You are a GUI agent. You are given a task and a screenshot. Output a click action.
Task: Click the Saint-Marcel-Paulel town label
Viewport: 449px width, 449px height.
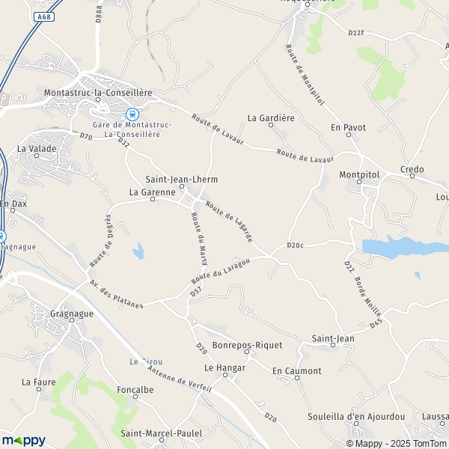click(x=161, y=433)
